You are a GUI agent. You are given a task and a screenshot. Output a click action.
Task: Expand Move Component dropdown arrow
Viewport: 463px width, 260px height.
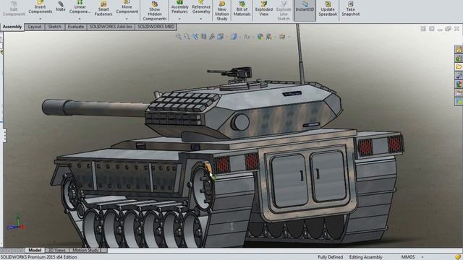pyautogui.click(x=127, y=19)
